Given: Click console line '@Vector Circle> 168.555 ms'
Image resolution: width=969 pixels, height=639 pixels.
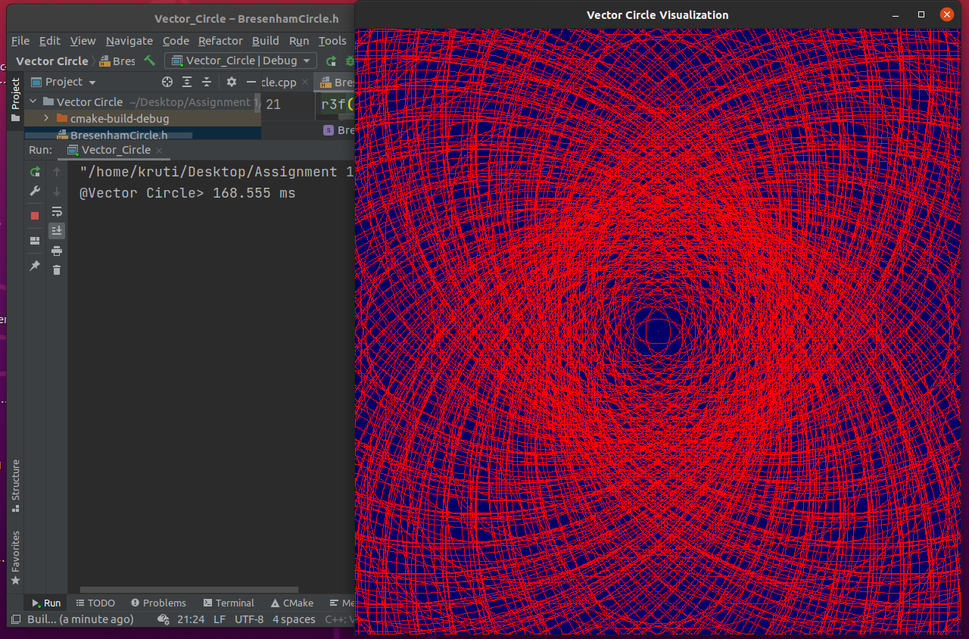Looking at the screenshot, I should coord(187,193).
